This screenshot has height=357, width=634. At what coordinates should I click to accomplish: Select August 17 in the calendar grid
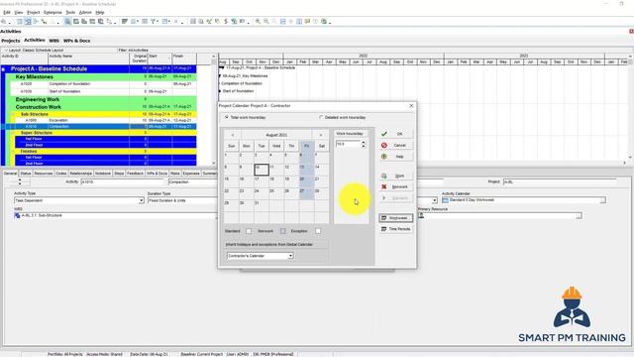[x=262, y=181]
